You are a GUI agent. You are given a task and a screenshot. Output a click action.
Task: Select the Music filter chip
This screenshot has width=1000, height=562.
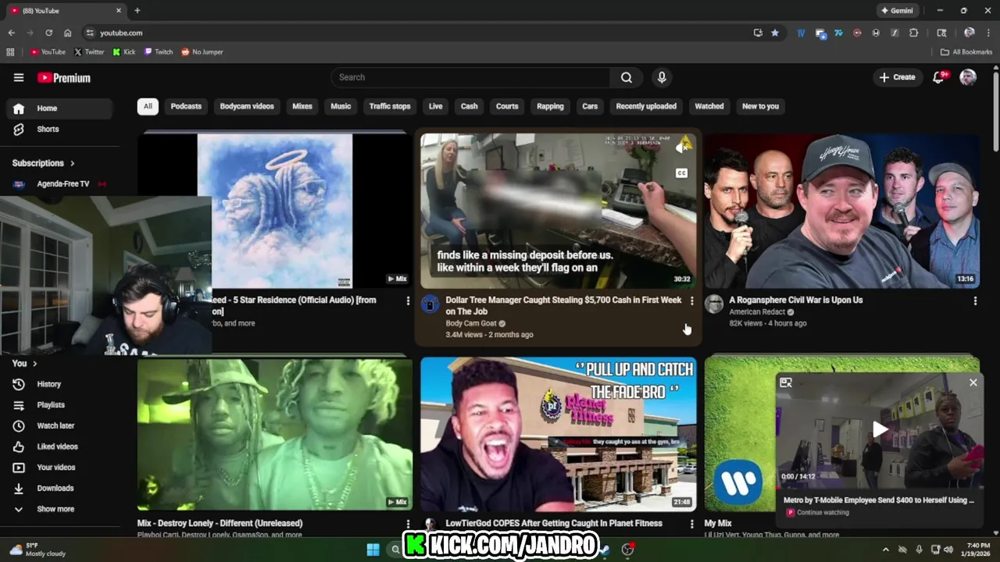(341, 106)
